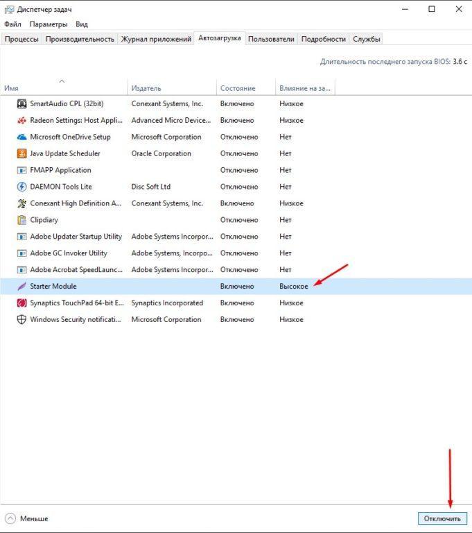This screenshot has width=472, height=533.
Task: Click Низкое impact in Windows Security row
Action: pyautogui.click(x=291, y=319)
